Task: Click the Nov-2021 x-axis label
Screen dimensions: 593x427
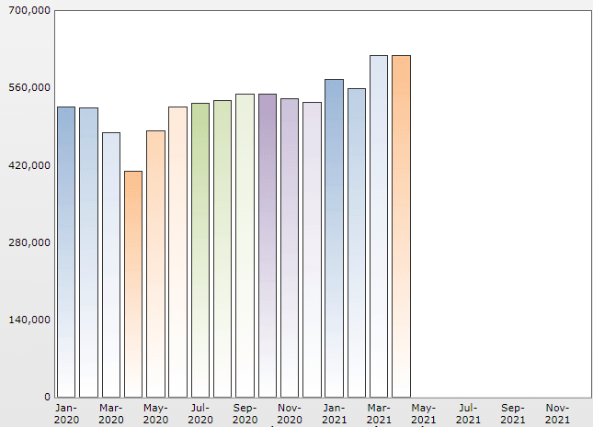Action: click(x=557, y=414)
